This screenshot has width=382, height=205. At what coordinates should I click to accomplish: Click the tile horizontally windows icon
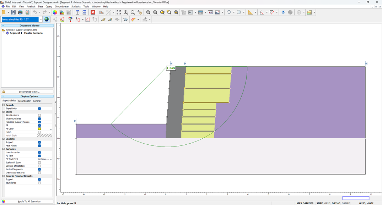[84, 12]
